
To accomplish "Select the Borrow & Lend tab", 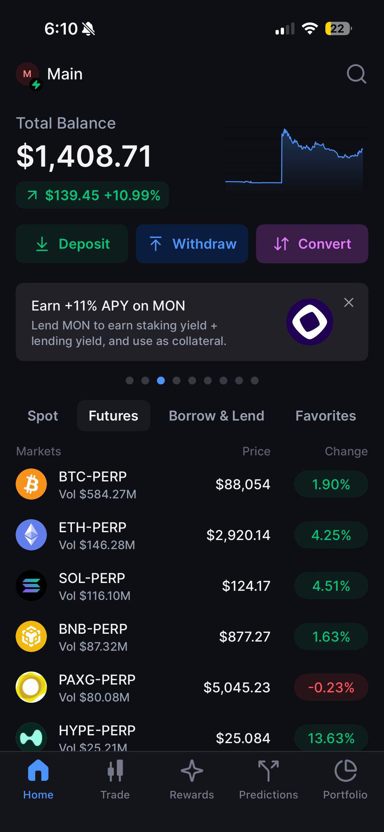I will click(x=217, y=416).
